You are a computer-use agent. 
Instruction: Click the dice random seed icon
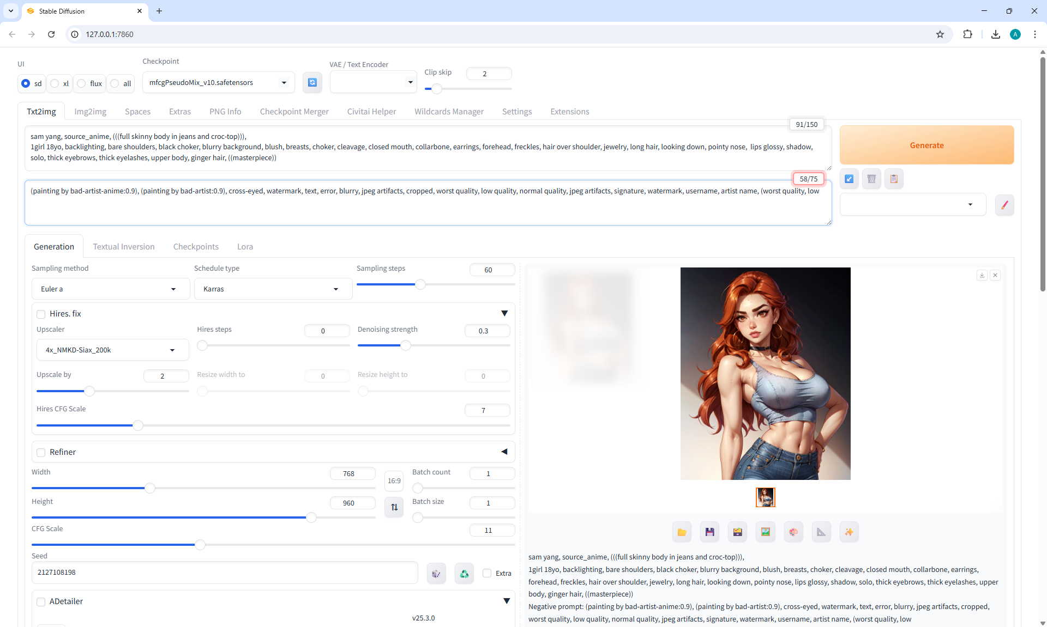(436, 573)
